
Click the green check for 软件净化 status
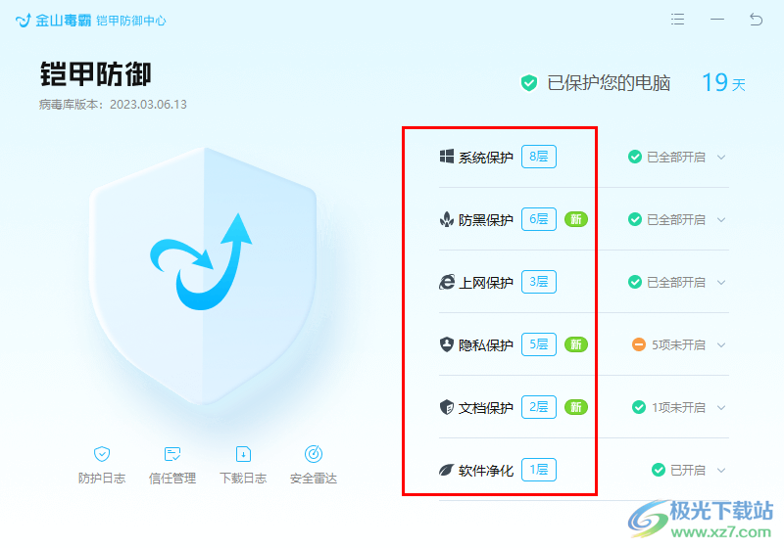pos(659,470)
